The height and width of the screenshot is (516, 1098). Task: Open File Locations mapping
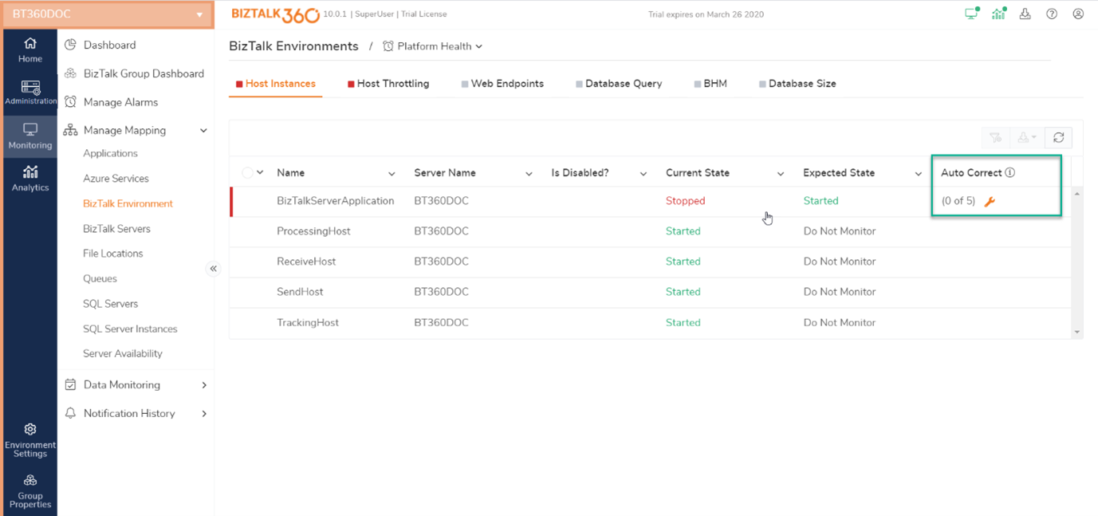[113, 254]
